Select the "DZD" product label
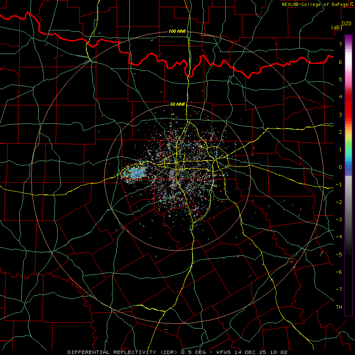 (347, 24)
